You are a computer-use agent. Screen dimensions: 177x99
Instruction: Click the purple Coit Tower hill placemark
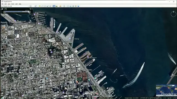51,52
